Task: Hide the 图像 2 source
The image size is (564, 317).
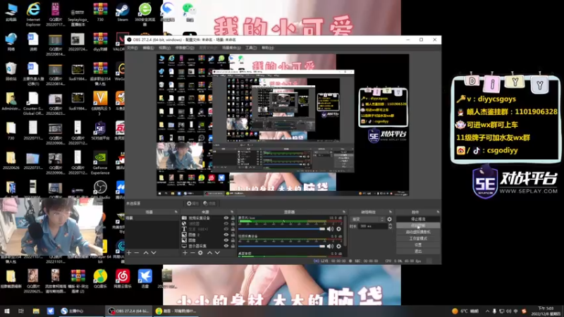Action: pos(226,235)
